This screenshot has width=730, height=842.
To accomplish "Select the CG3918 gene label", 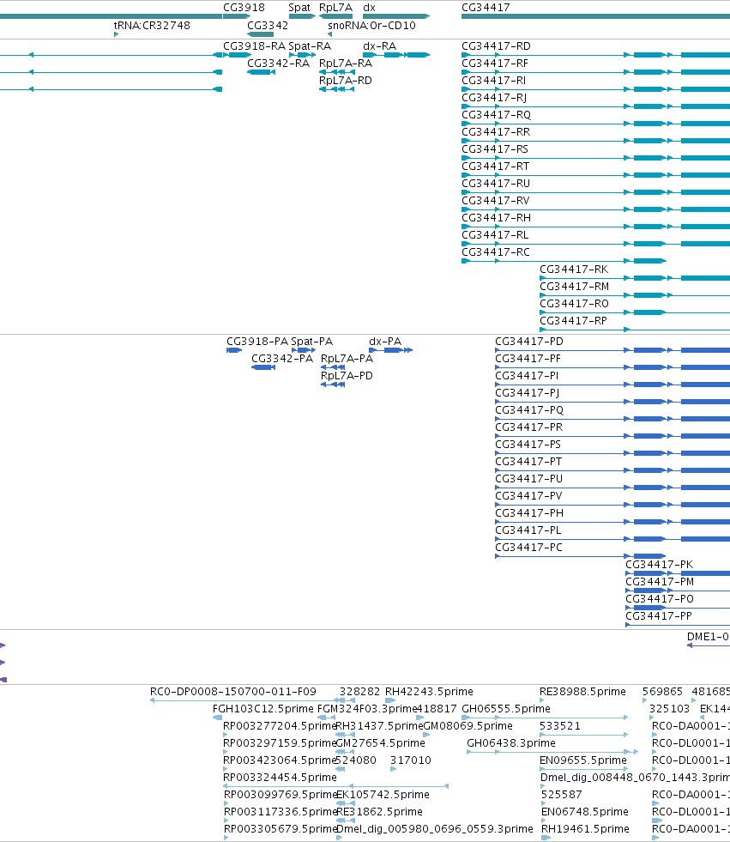I will 244,8.
